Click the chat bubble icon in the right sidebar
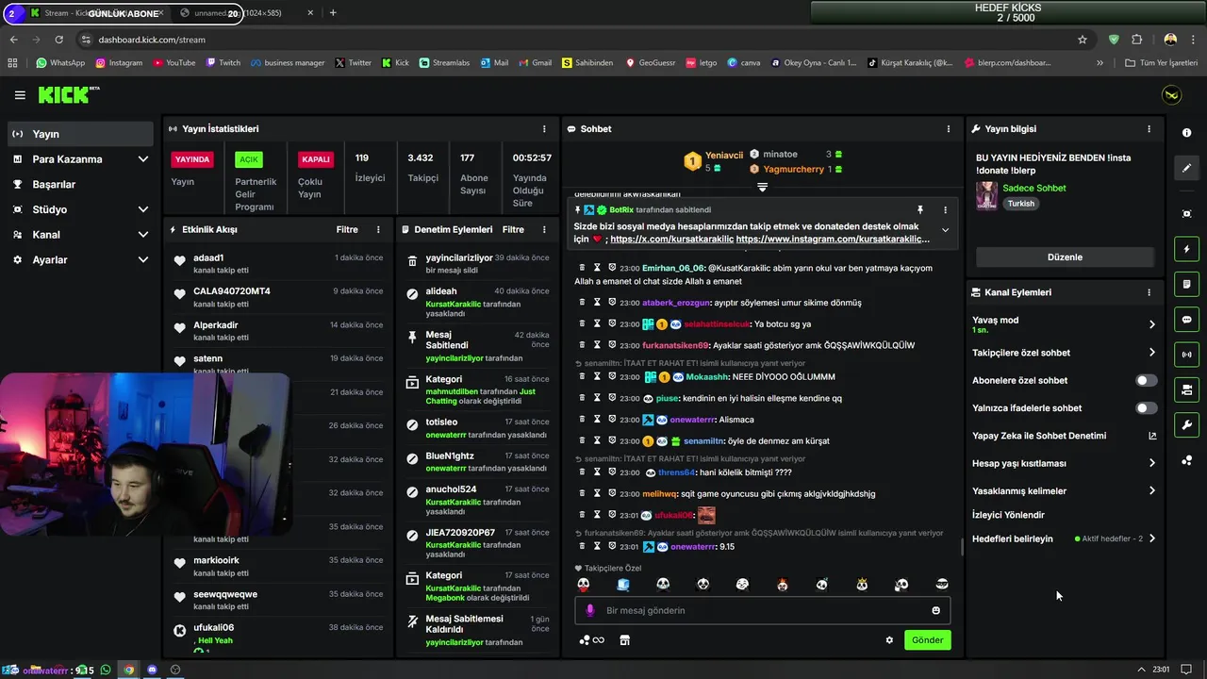The width and height of the screenshot is (1207, 679). 1186,320
